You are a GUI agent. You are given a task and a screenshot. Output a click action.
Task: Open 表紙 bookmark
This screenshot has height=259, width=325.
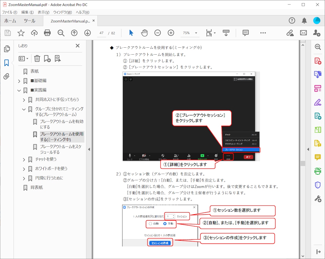(x=34, y=71)
